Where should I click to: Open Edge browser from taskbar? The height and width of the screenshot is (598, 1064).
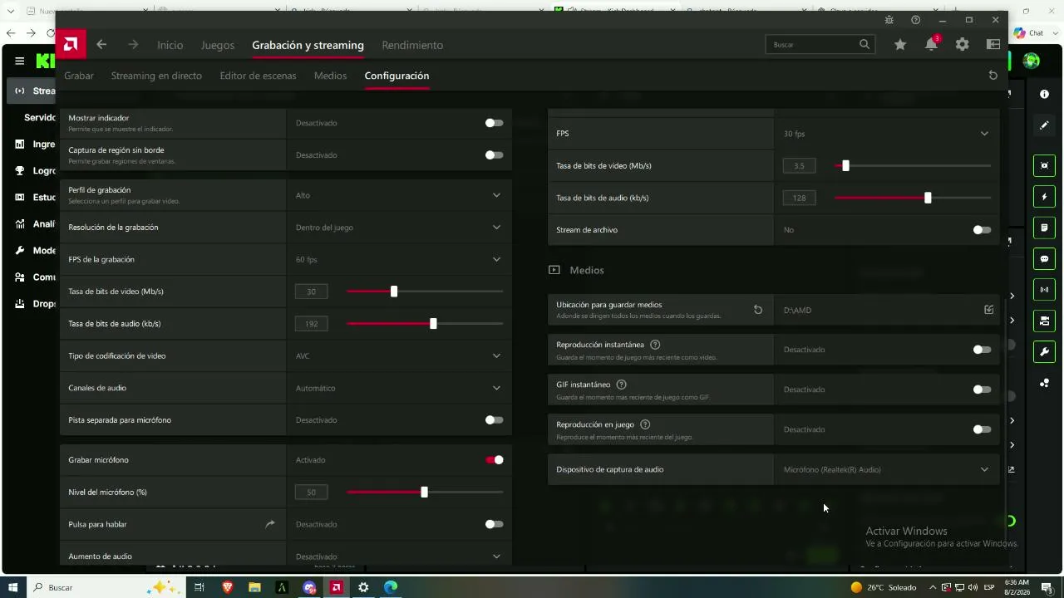click(x=391, y=587)
